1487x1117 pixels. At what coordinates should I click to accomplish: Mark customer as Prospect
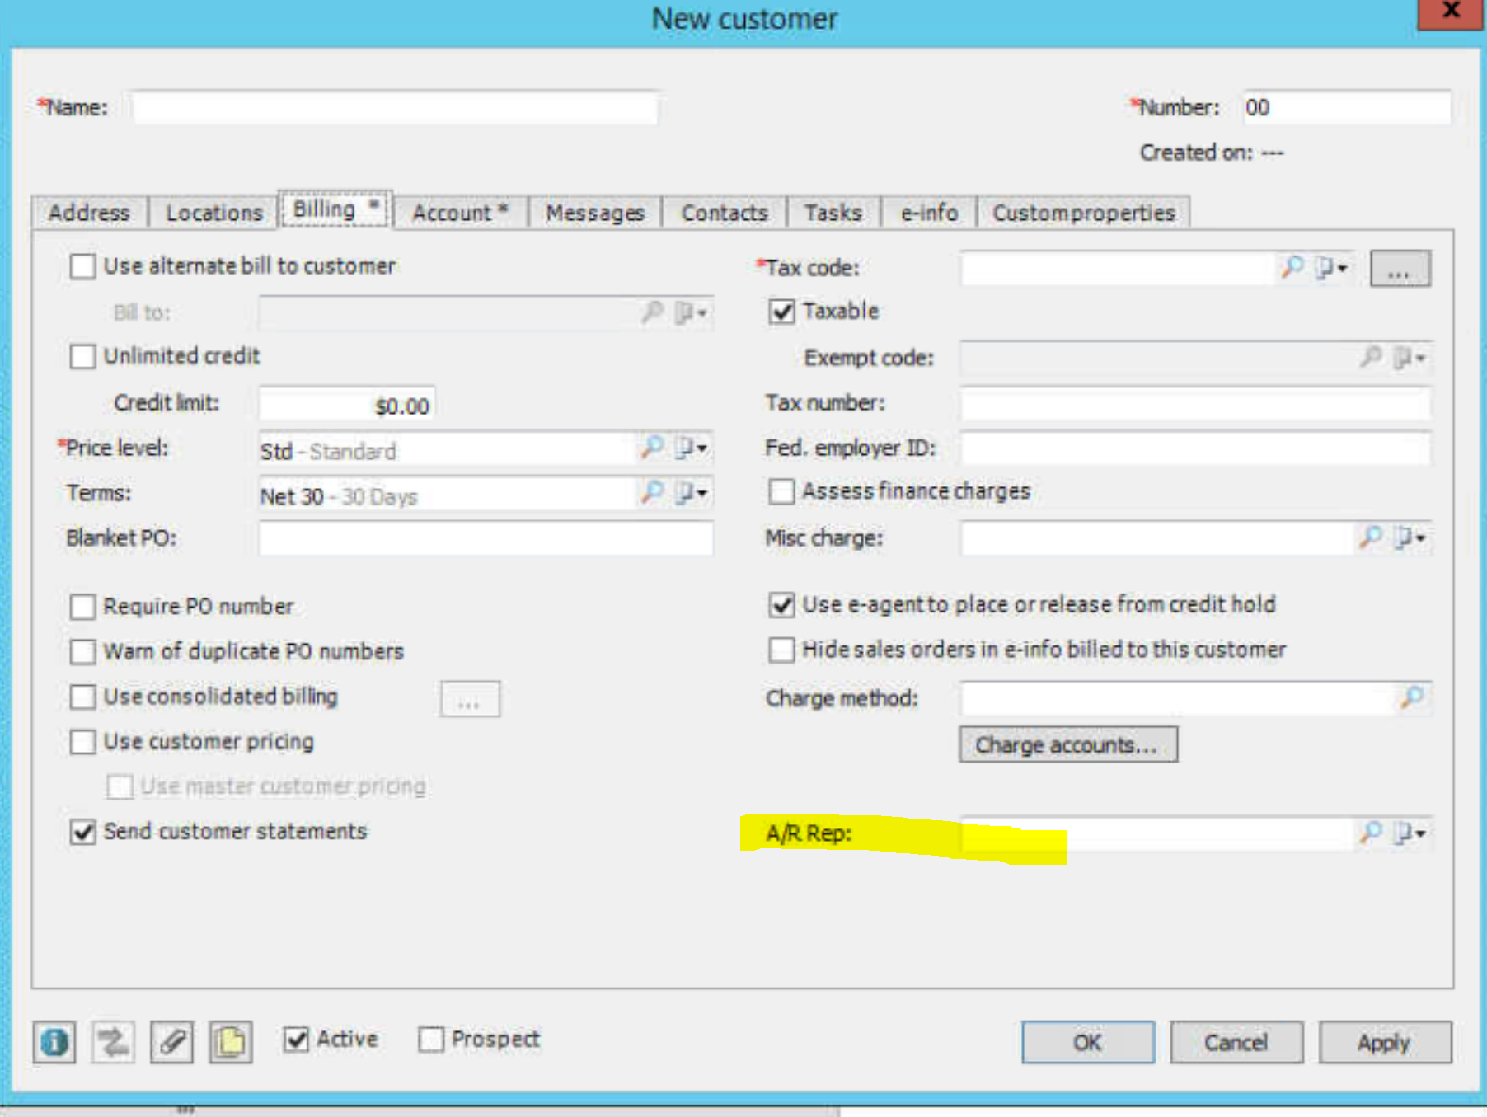click(x=431, y=1040)
